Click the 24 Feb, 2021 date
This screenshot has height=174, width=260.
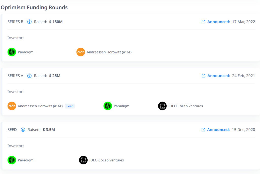click(x=243, y=75)
